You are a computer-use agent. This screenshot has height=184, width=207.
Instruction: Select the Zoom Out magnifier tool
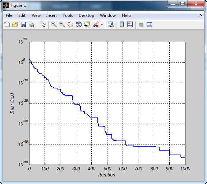click(x=62, y=24)
